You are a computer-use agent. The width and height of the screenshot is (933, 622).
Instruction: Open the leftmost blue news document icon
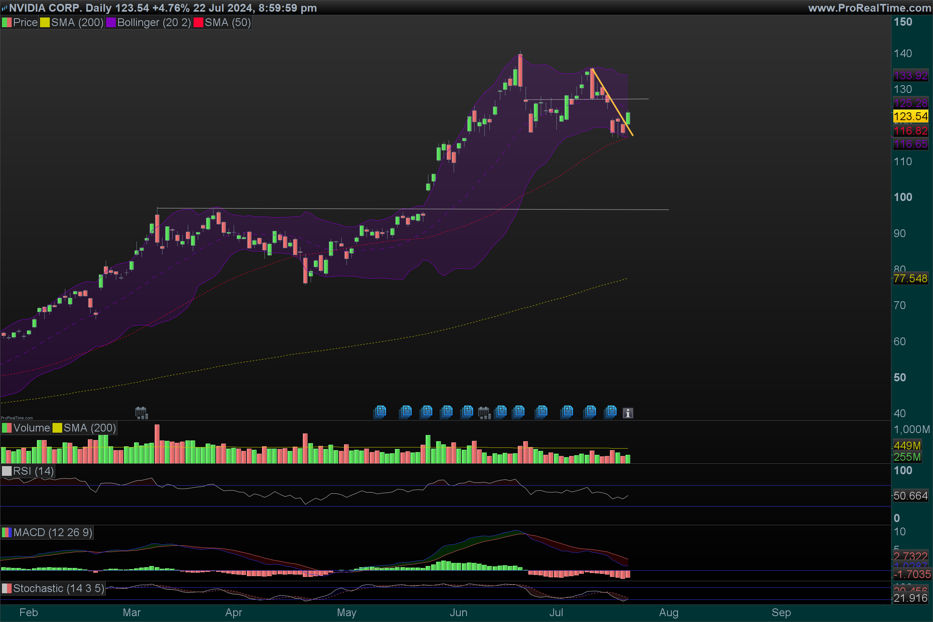(380, 412)
